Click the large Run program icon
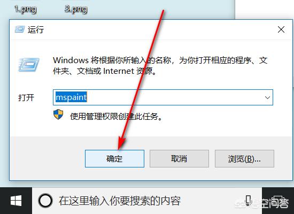Image resolution: width=294 pixels, height=214 pixels. click(29, 65)
